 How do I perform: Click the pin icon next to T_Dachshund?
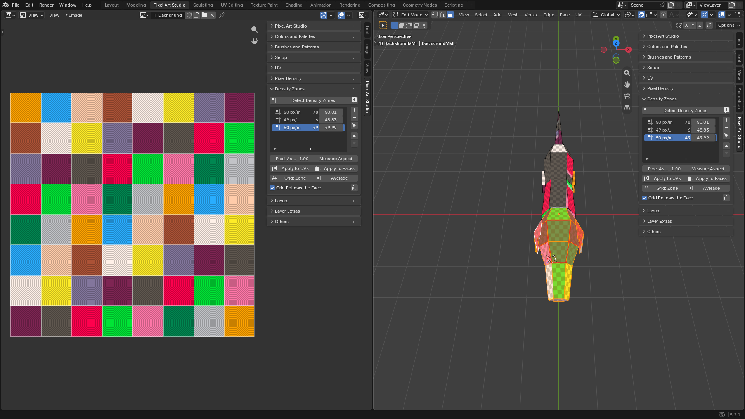pyautogui.click(x=222, y=15)
